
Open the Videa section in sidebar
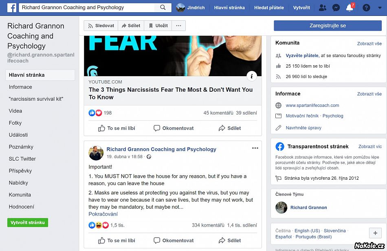(x=15, y=111)
